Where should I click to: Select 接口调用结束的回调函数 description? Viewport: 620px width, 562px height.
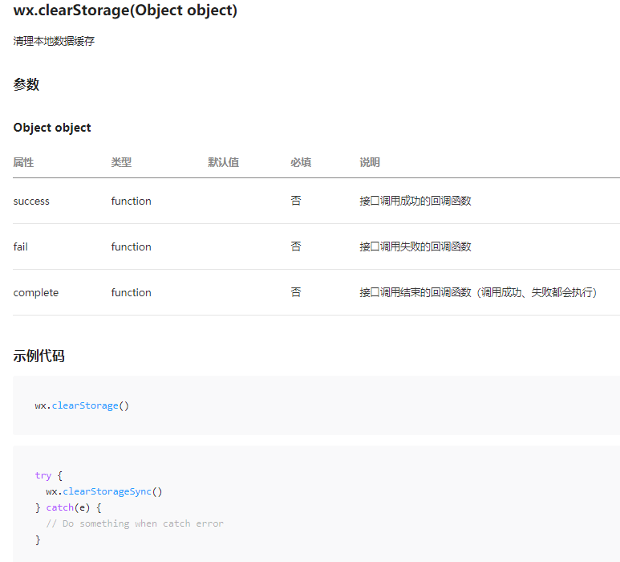coord(478,293)
